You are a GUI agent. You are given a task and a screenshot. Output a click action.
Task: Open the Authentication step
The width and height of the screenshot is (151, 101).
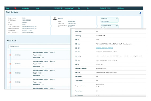[109, 26]
